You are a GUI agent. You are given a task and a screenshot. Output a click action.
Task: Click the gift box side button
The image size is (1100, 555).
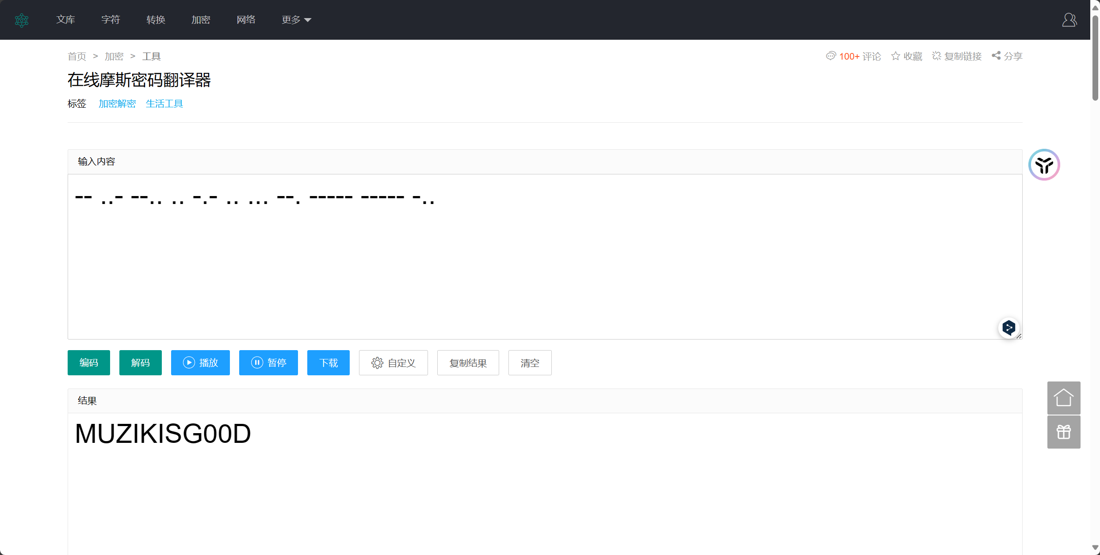click(x=1063, y=432)
